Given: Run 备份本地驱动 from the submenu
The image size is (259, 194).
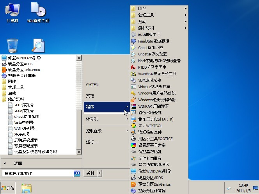Looking at the screenshot, I should 159,113.
